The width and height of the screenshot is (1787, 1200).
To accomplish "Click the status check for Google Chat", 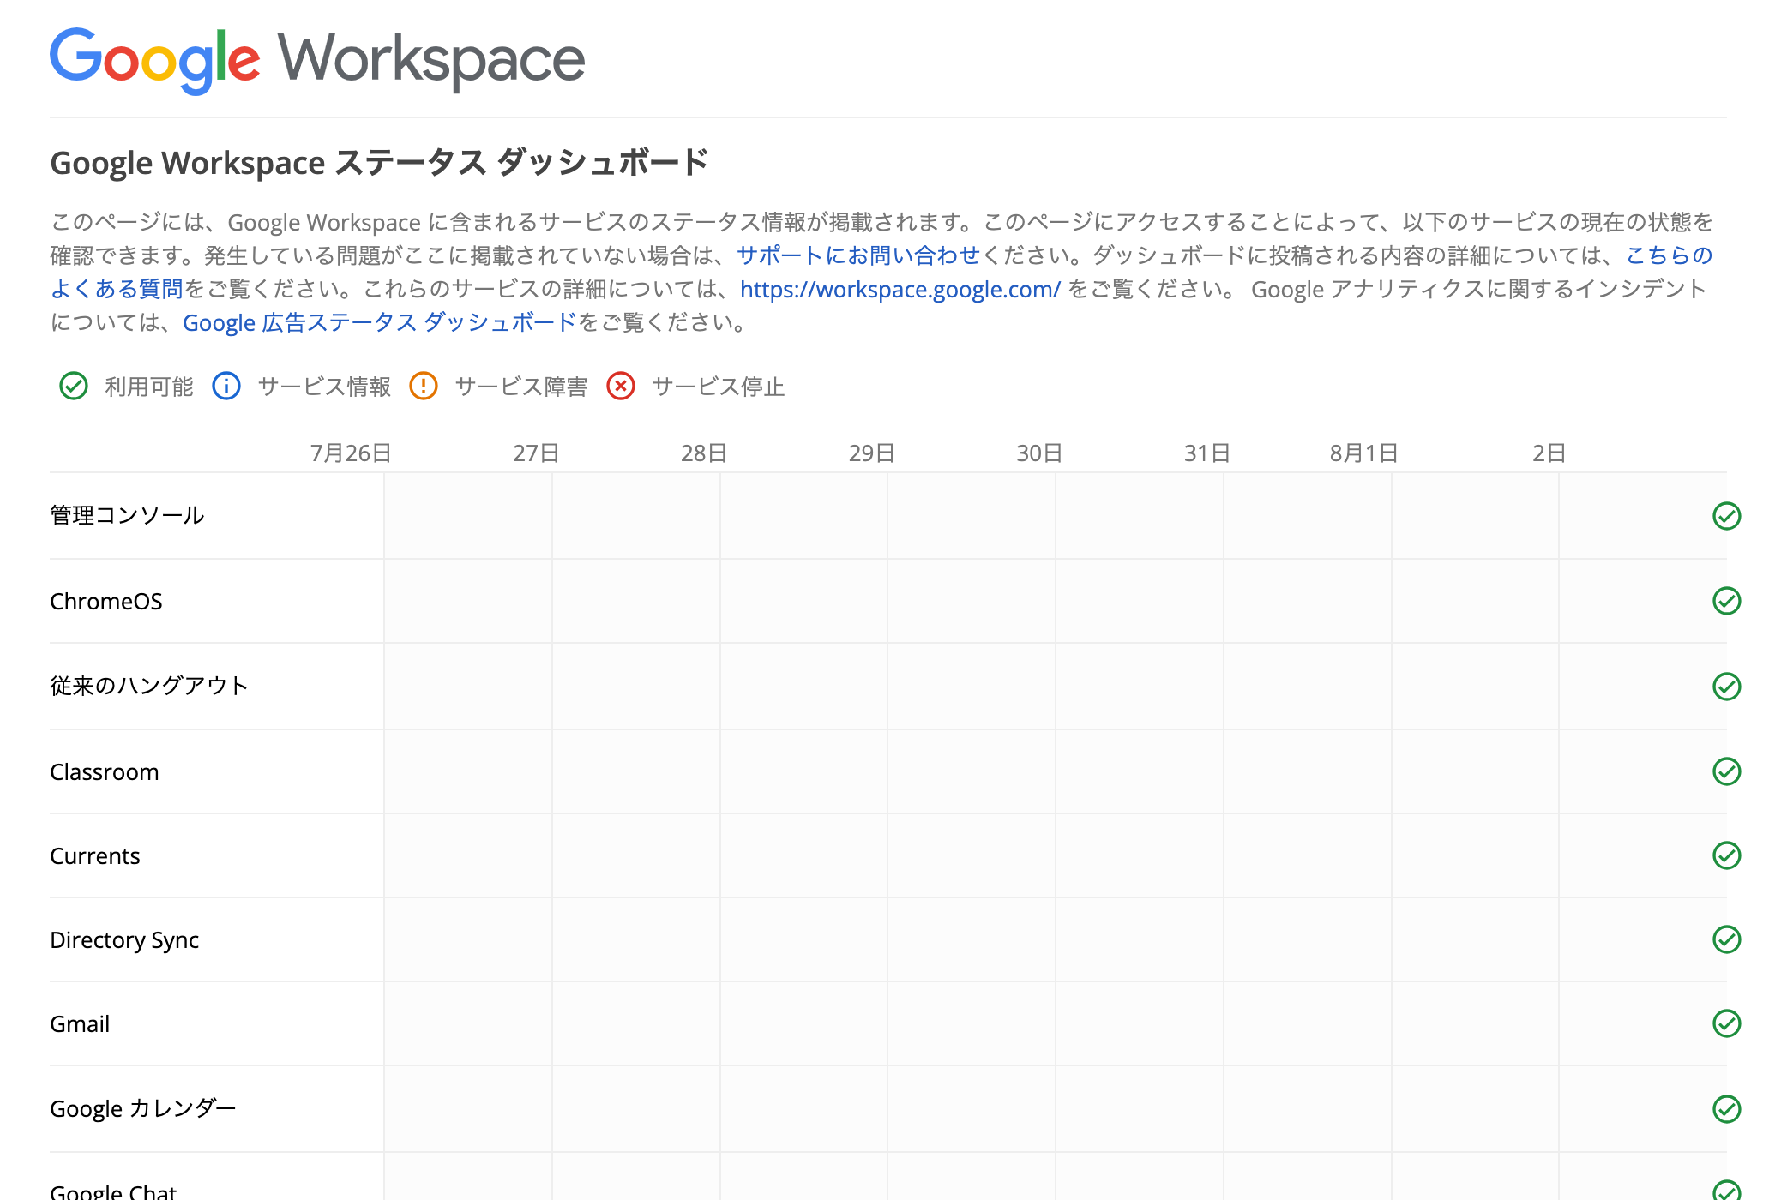I will 1726,1190.
